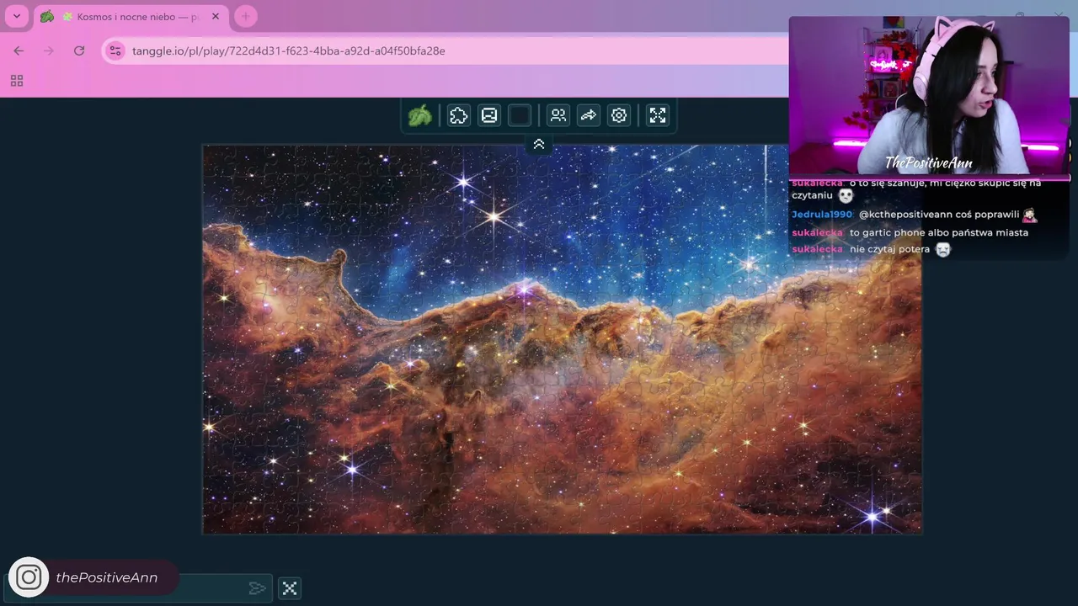Open a new browser tab

point(245,16)
